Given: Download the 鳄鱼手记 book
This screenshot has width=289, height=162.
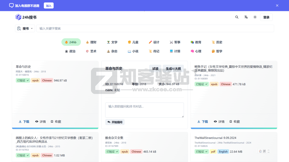Looking at the screenshot, I should (x=203, y=122).
